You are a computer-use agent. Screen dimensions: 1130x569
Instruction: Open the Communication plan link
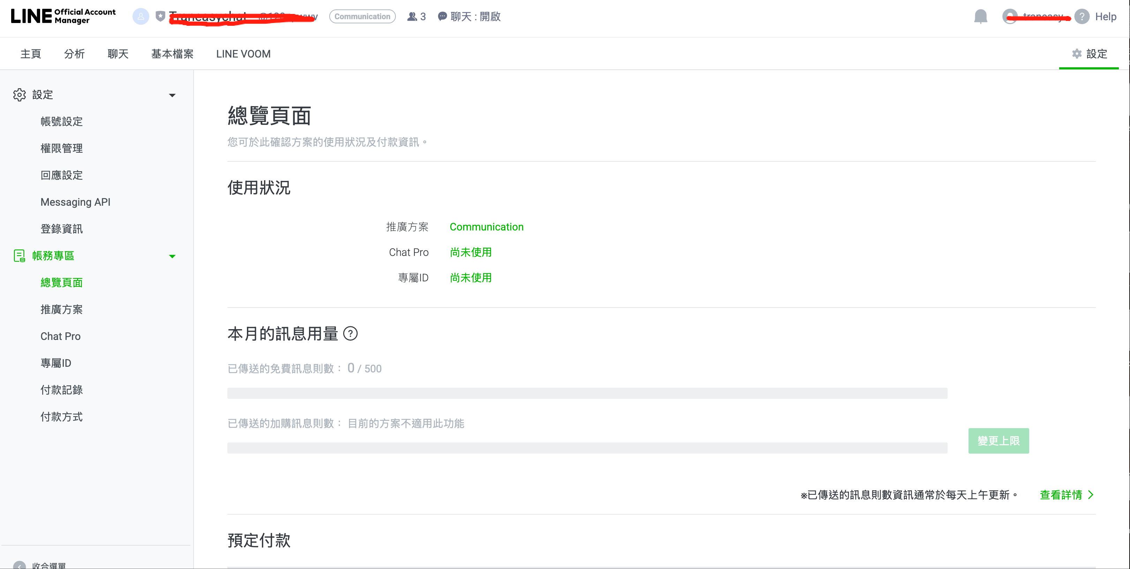[486, 227]
